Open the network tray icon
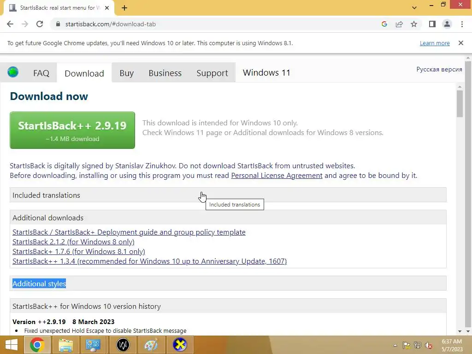This screenshot has width=472, height=354. 418,345
